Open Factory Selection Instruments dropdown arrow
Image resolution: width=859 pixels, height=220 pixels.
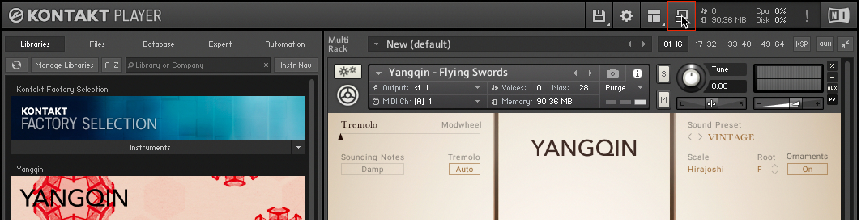(x=298, y=148)
